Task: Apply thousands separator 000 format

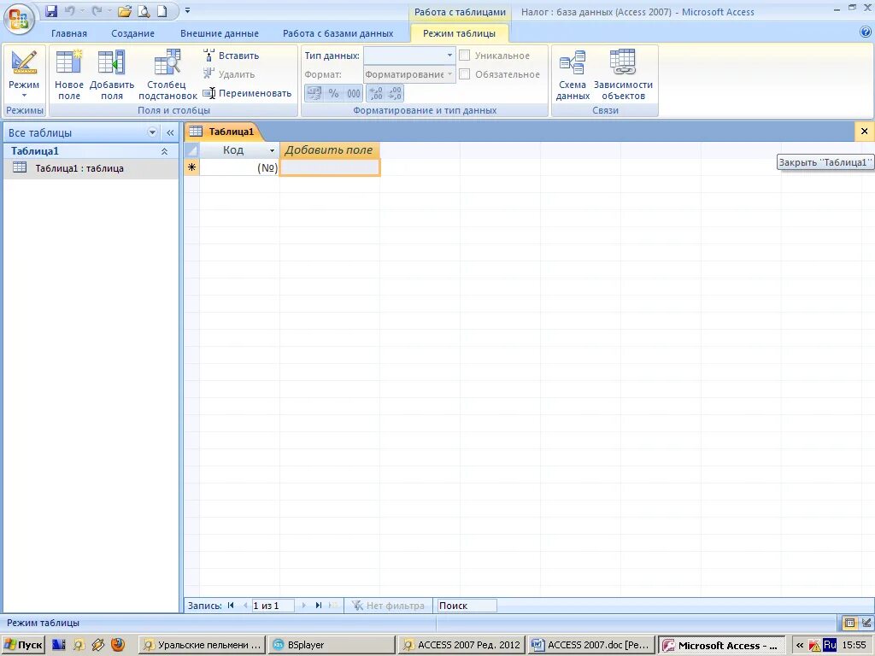Action: tap(353, 93)
